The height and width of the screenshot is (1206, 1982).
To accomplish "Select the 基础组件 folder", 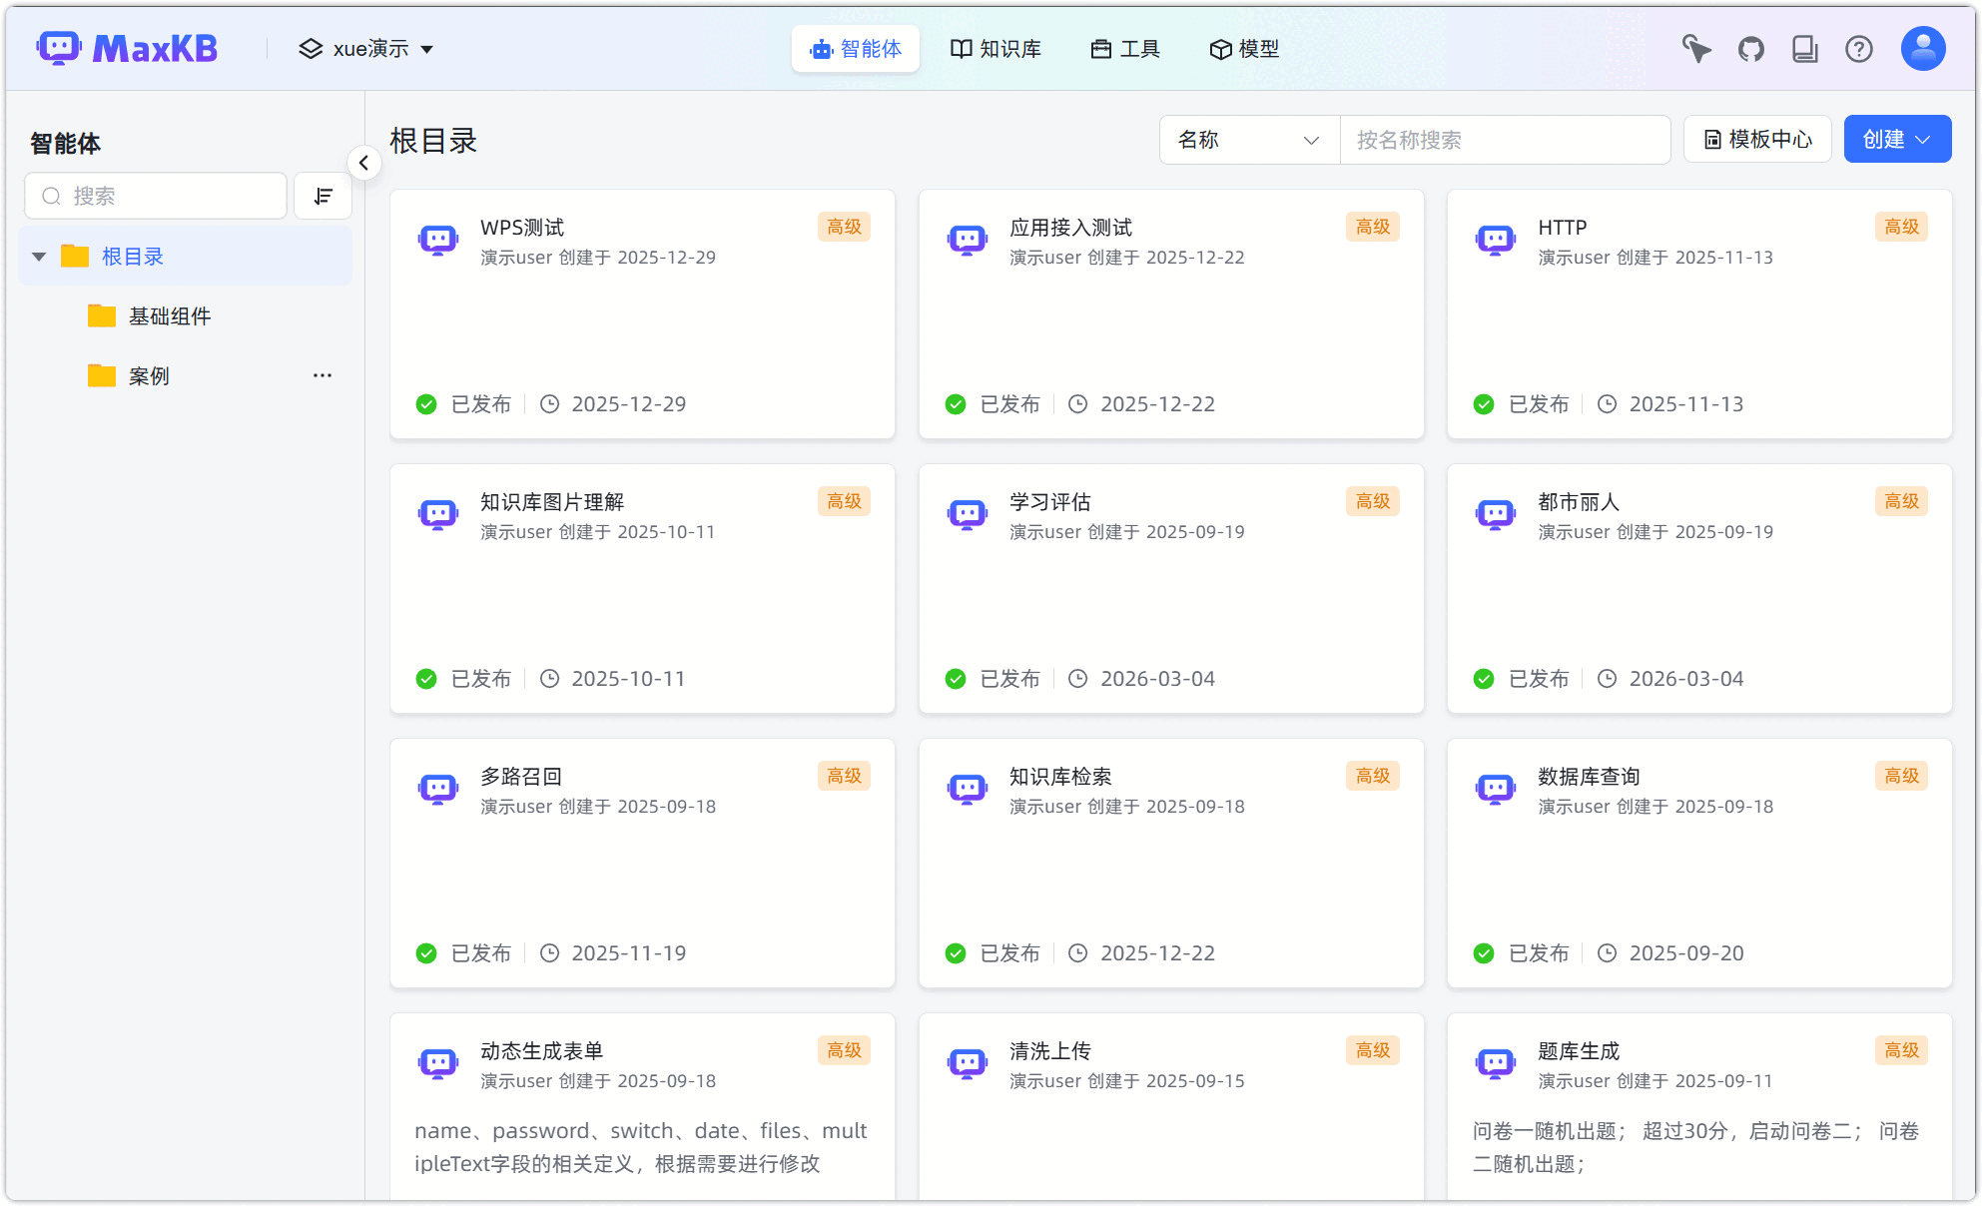I will 170,316.
